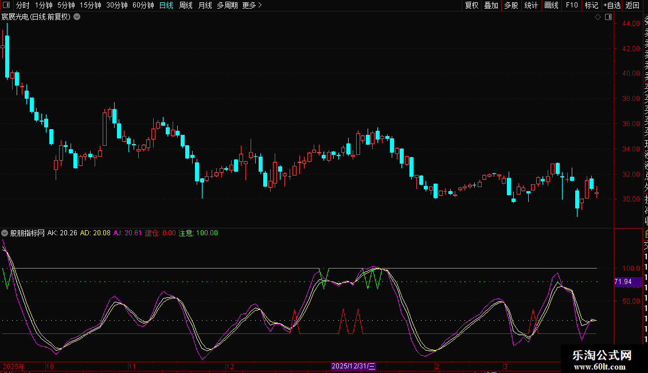Image resolution: width=648 pixels, height=373 pixels.
Task: Click the 股朋指标网 indicator name
Action: pyautogui.click(x=28, y=233)
